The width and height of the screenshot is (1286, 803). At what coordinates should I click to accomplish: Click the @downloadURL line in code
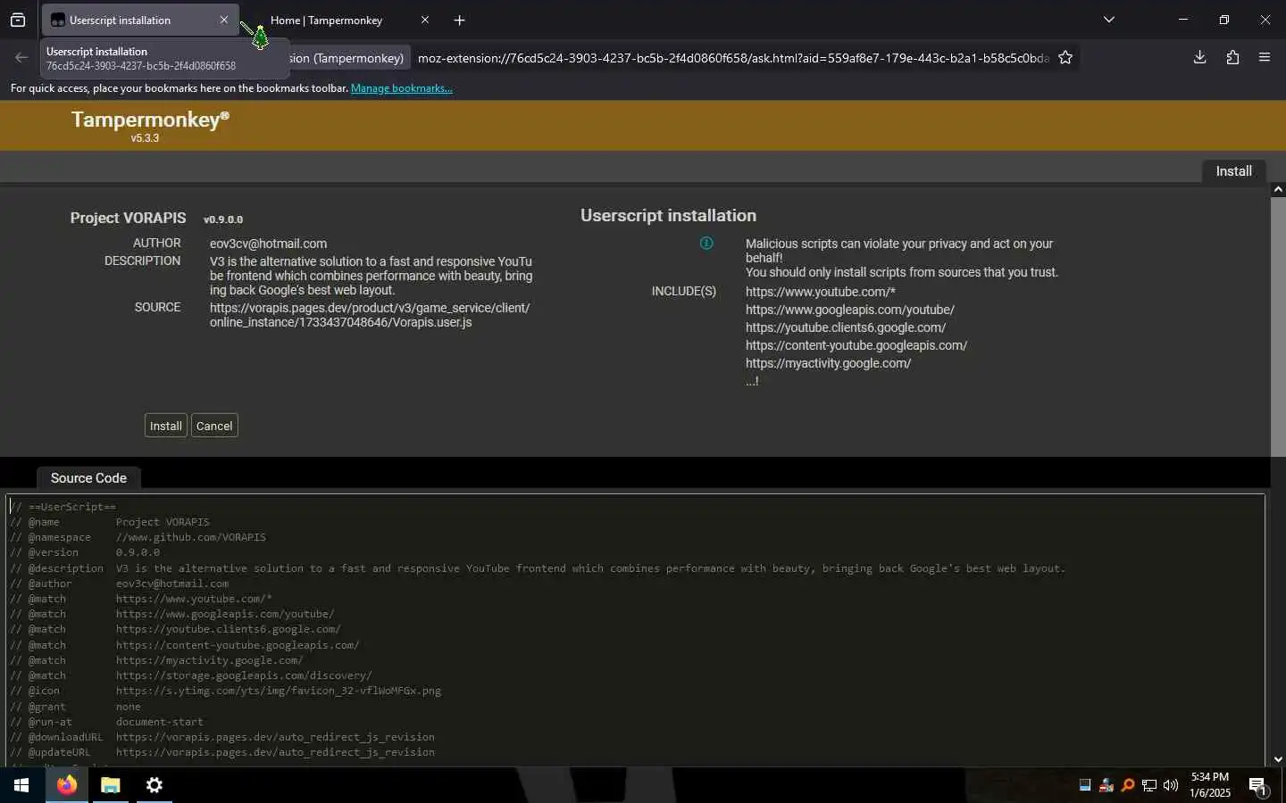[x=222, y=737]
